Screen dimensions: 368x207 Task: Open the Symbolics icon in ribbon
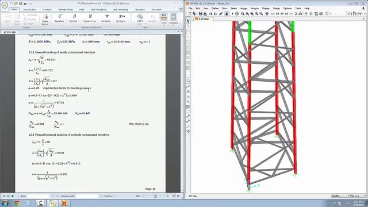[x=122, y=16]
